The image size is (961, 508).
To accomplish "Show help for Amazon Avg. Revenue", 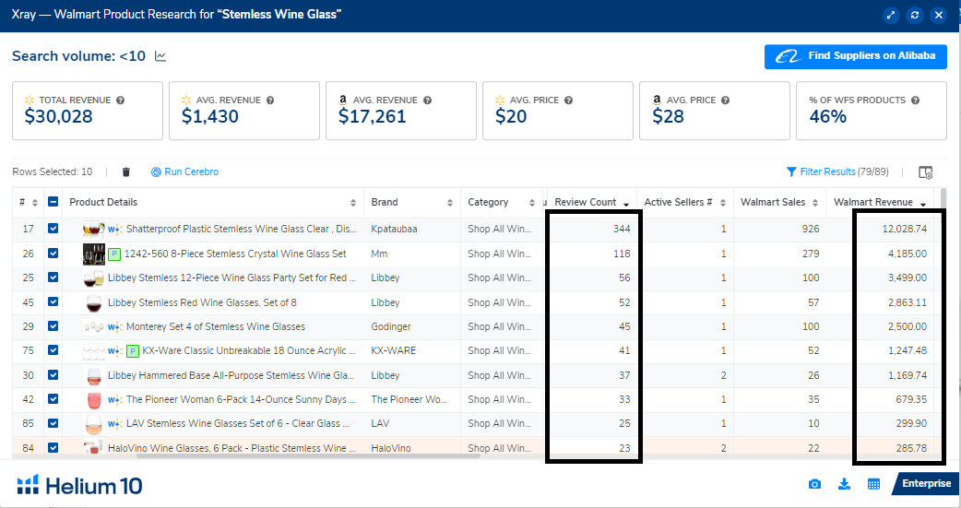I will click(427, 100).
